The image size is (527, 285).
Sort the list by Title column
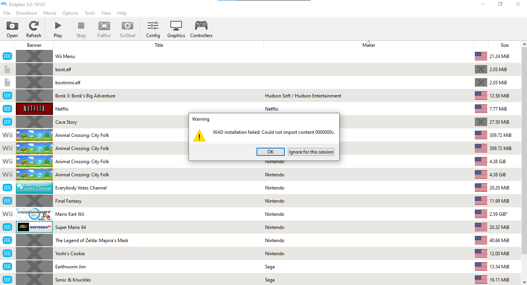159,45
